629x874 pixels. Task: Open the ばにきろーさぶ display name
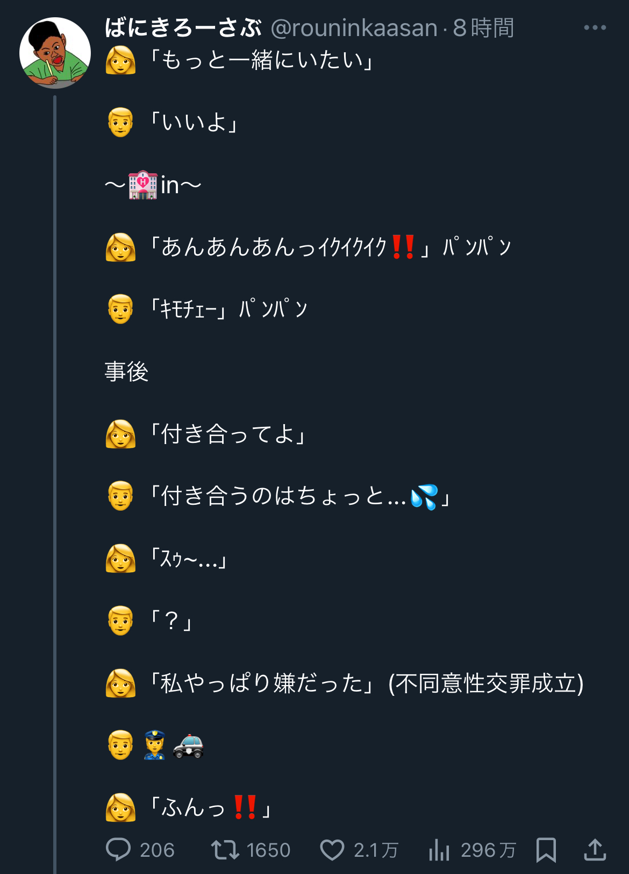pos(183,28)
